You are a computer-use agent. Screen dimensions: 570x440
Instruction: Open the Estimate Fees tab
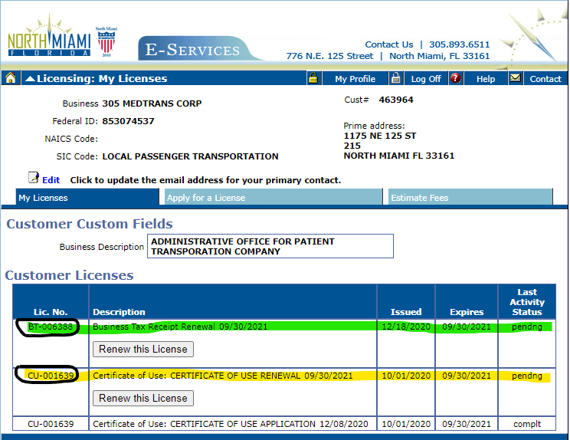tap(419, 198)
